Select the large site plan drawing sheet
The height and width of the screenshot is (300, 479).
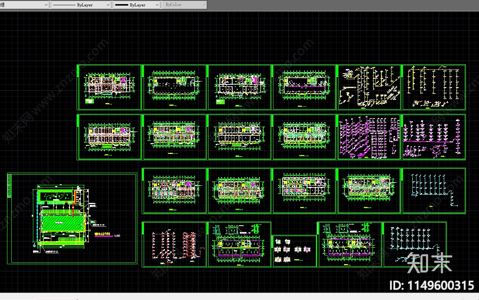pyautogui.click(x=72, y=218)
